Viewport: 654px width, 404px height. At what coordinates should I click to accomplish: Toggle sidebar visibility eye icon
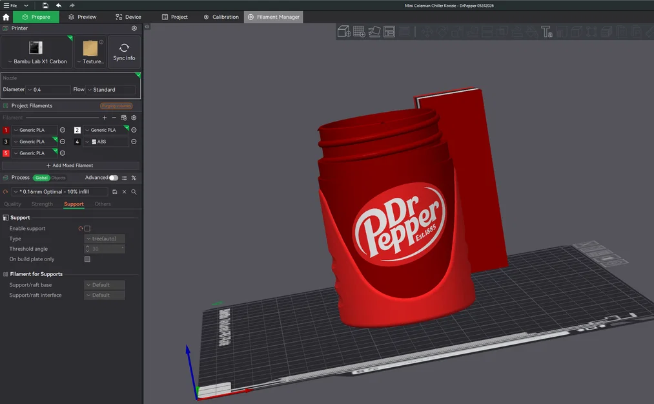coord(147,27)
